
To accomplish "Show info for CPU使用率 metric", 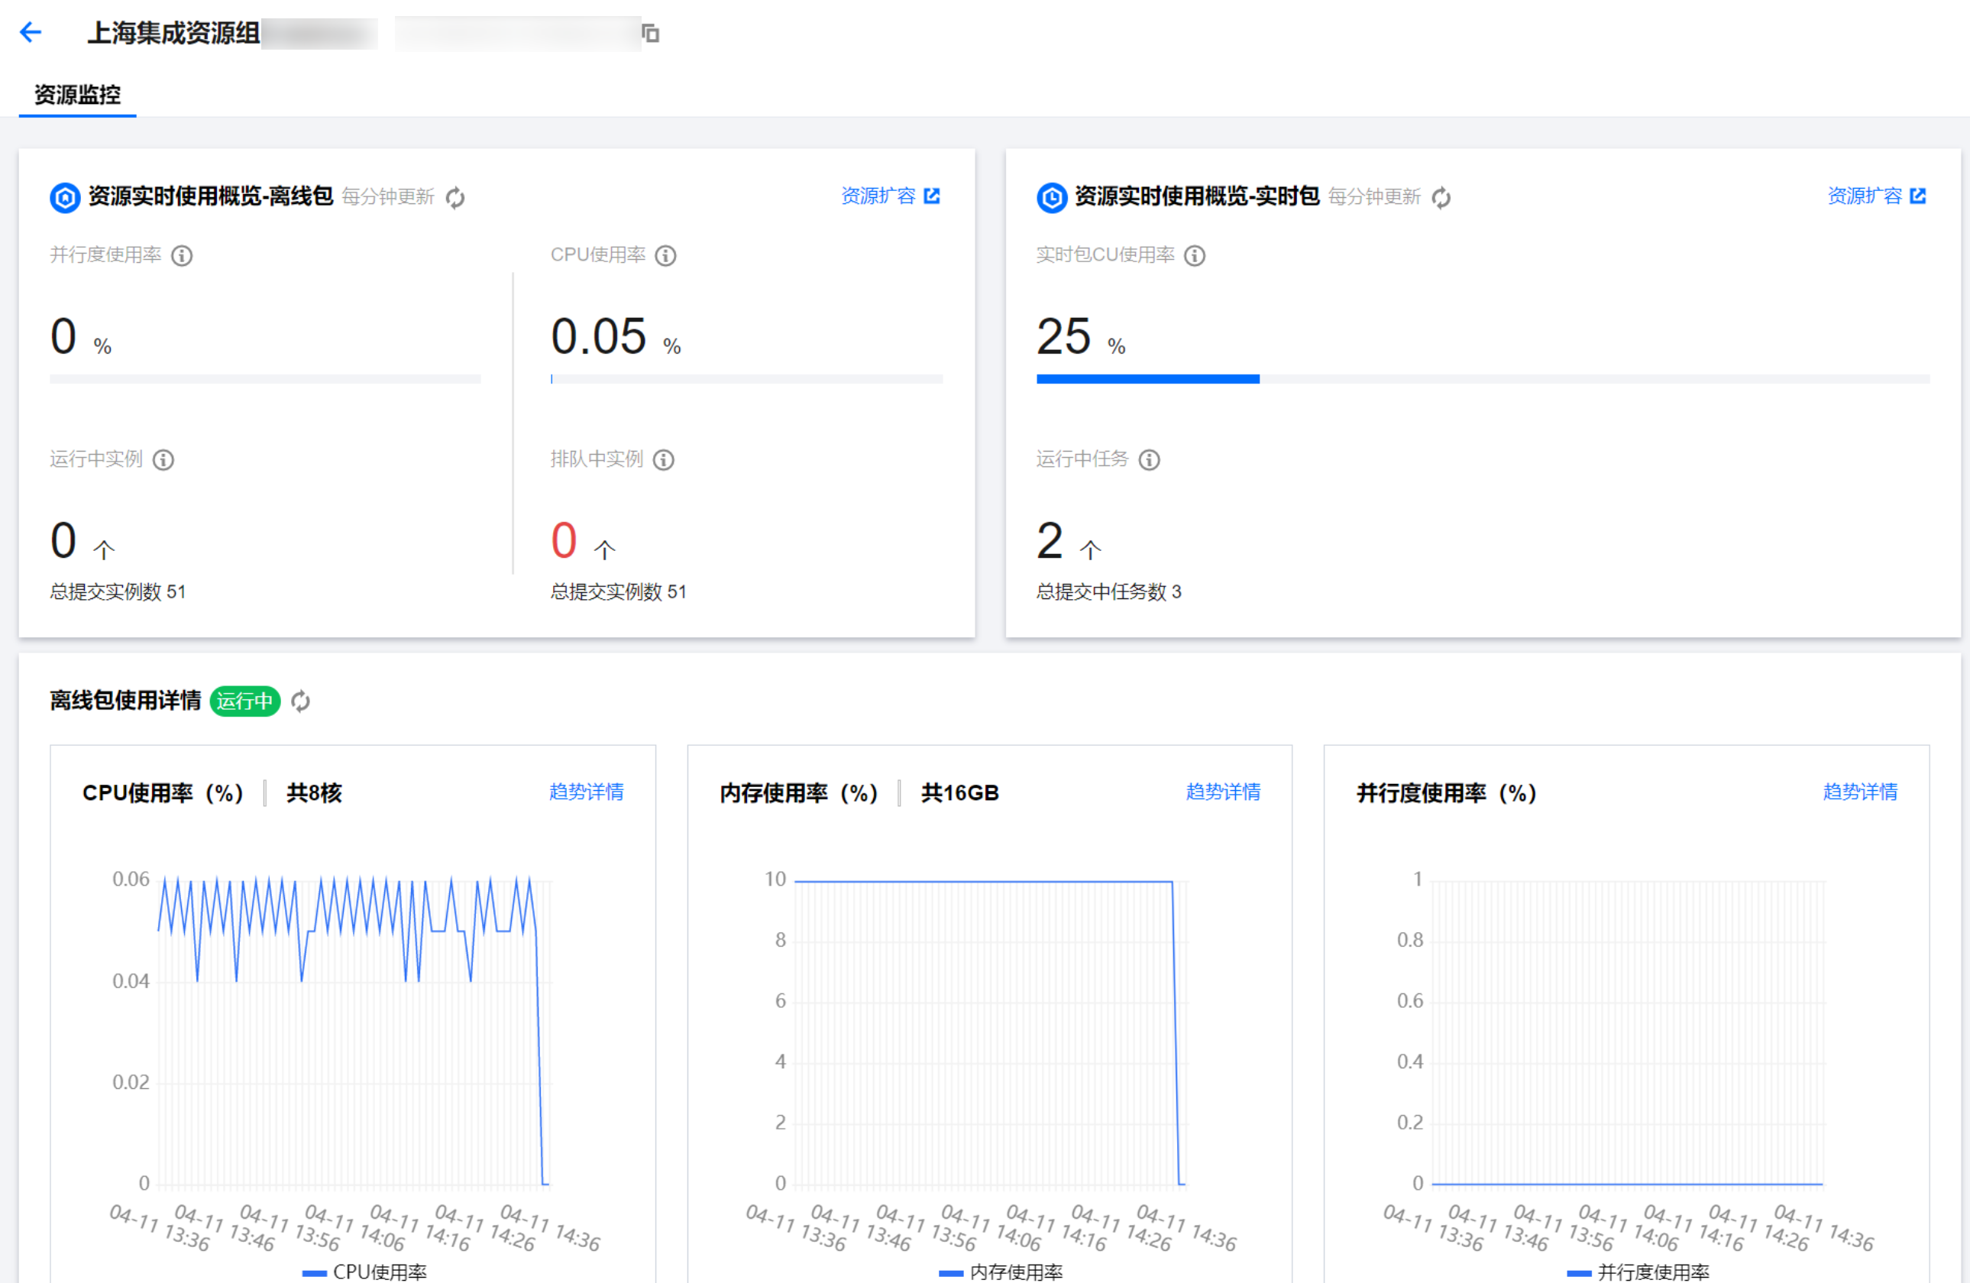I will point(665,255).
